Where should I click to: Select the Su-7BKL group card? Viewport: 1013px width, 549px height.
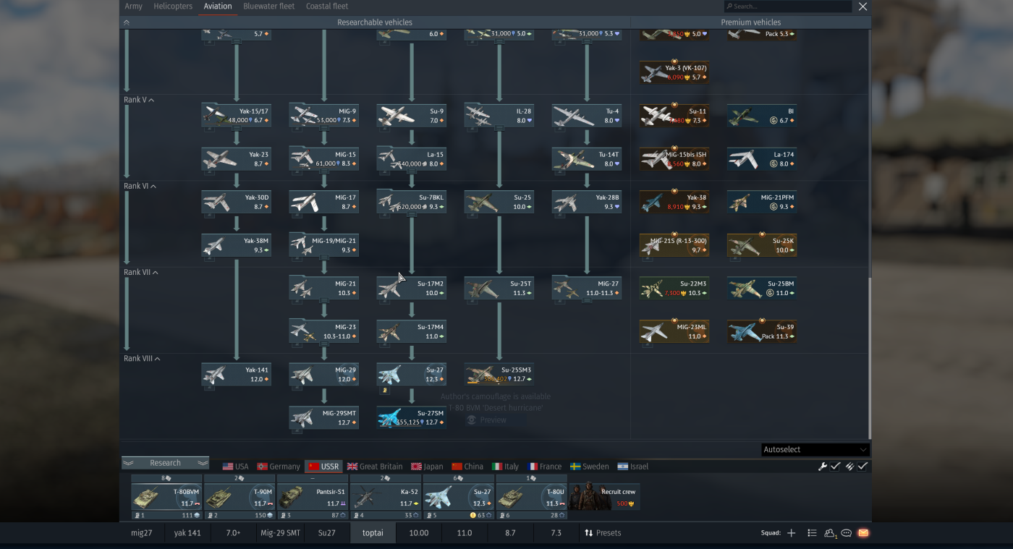coord(412,202)
